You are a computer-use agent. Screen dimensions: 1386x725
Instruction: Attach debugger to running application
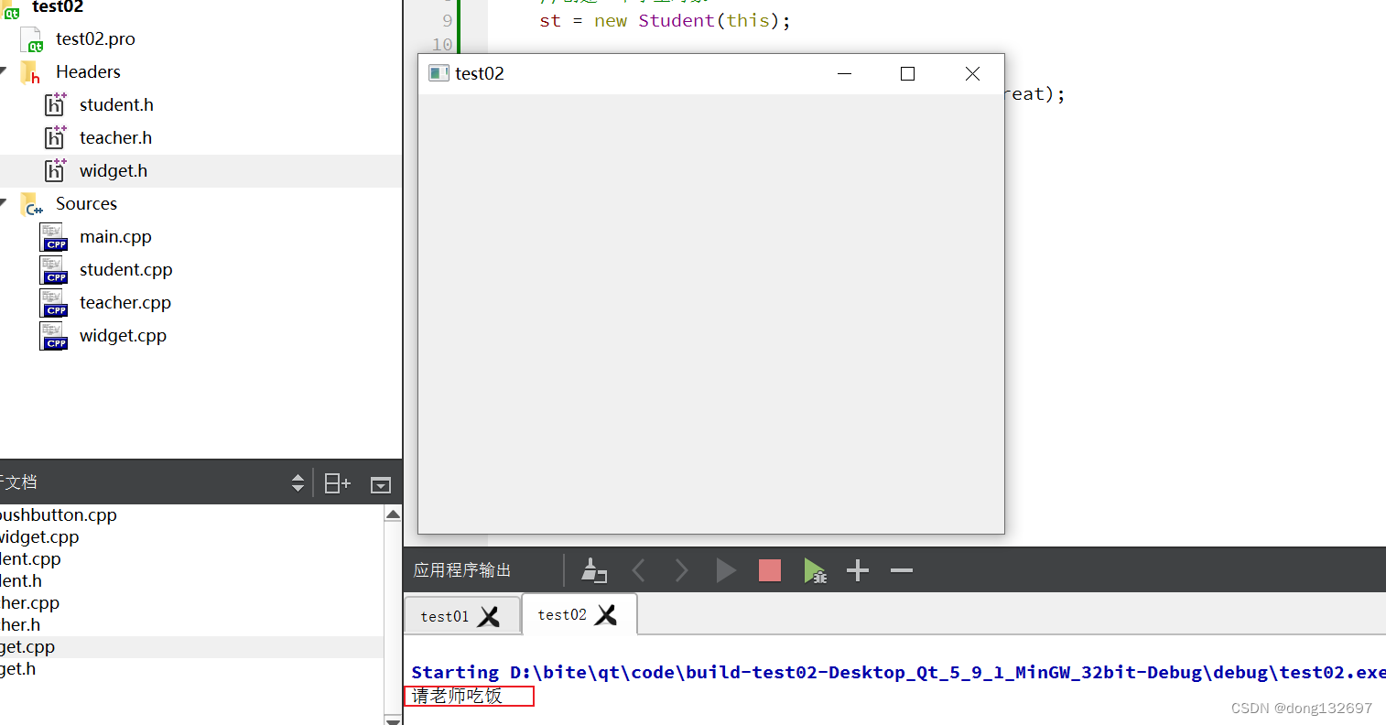click(x=815, y=570)
